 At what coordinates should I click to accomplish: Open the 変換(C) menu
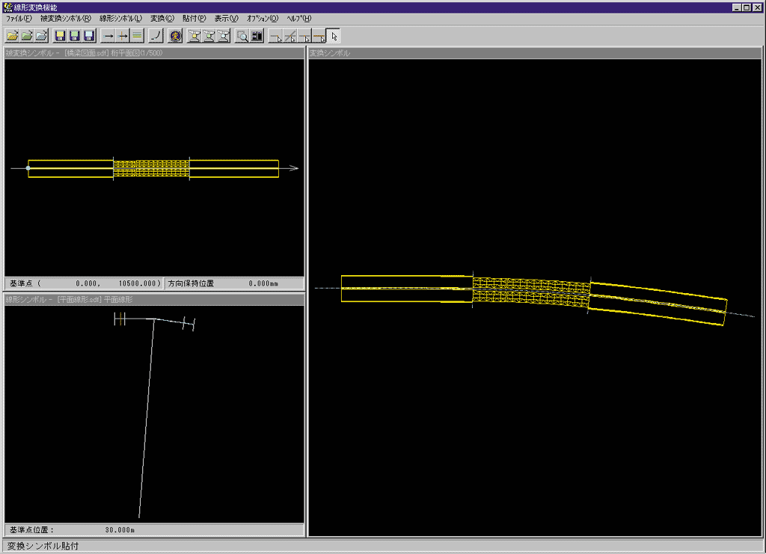[162, 19]
